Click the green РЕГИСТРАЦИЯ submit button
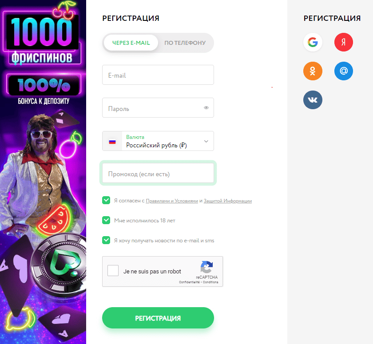 click(x=158, y=318)
